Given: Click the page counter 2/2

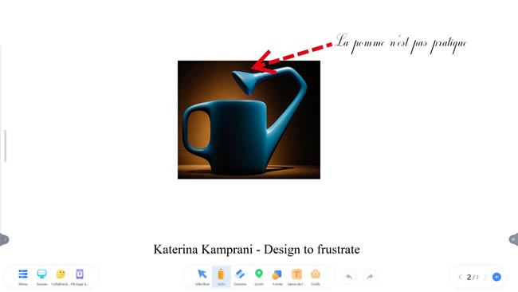Looking at the screenshot, I should (473, 277).
